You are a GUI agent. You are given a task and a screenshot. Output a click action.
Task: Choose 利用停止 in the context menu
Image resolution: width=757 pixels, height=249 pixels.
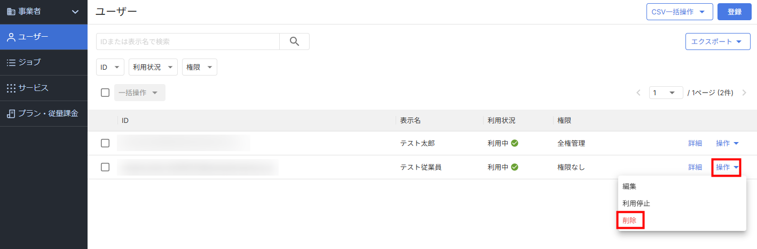[x=636, y=203]
